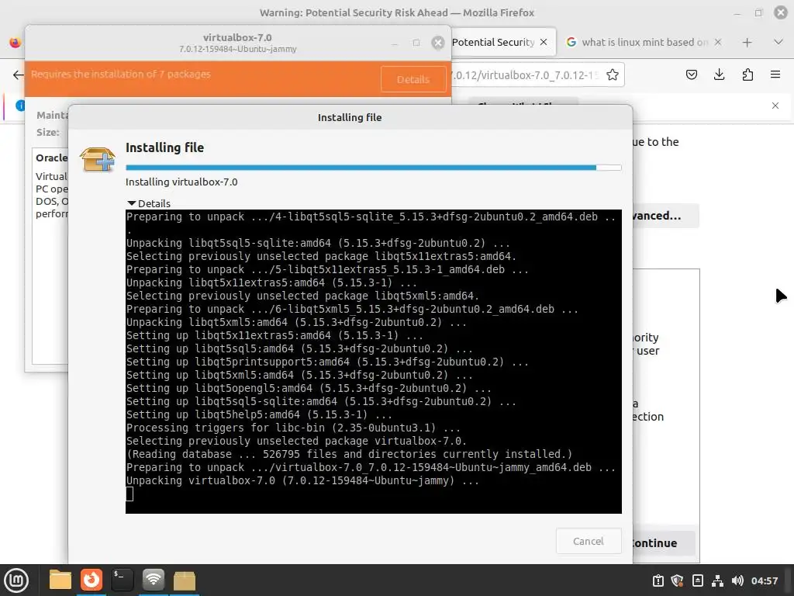Click the notes tray icon

(x=697, y=580)
